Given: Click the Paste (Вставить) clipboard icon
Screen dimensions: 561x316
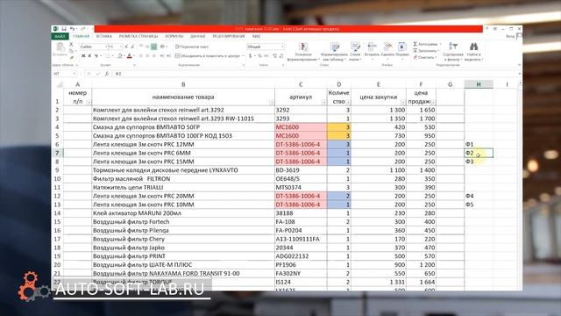Looking at the screenshot, I should (x=60, y=47).
